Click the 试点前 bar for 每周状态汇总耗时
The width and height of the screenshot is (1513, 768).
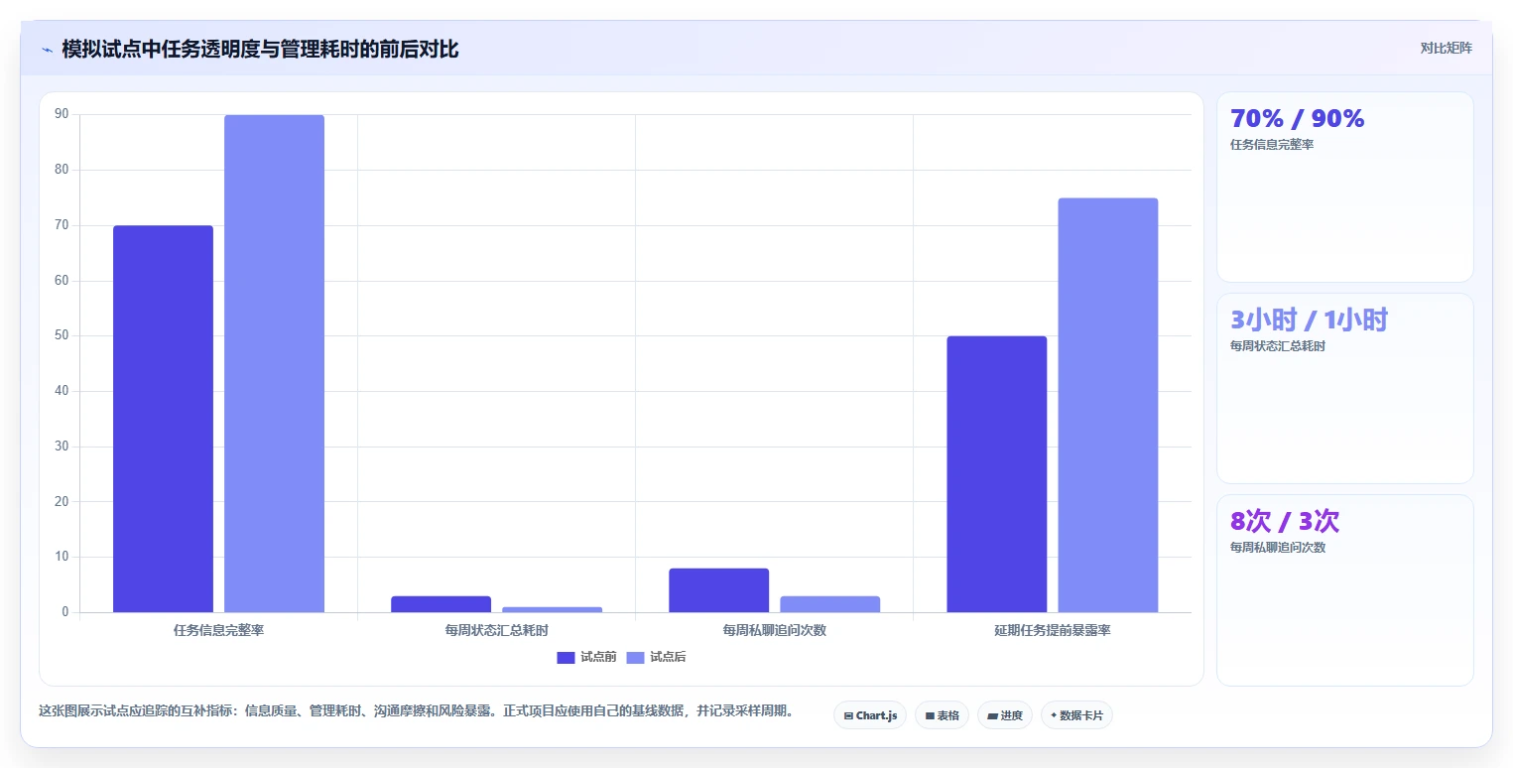[441, 604]
